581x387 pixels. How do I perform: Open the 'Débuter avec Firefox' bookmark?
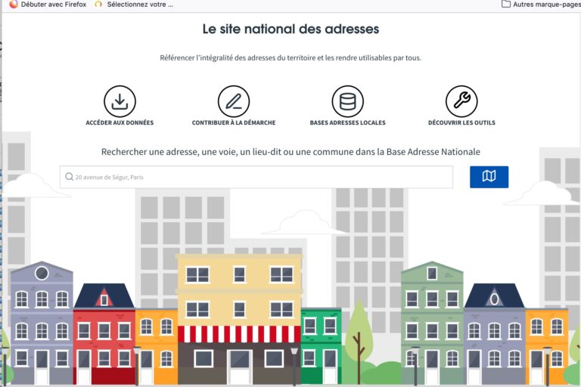coord(53,5)
